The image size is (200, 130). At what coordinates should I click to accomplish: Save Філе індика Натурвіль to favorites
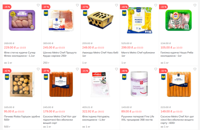tap(116, 69)
